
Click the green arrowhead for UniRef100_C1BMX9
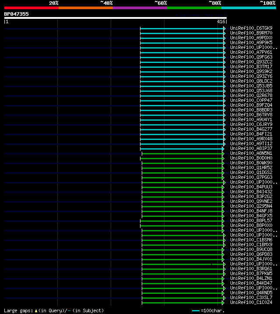click(224, 245)
